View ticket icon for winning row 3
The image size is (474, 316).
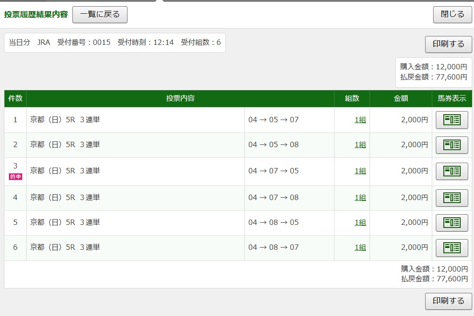tap(452, 172)
